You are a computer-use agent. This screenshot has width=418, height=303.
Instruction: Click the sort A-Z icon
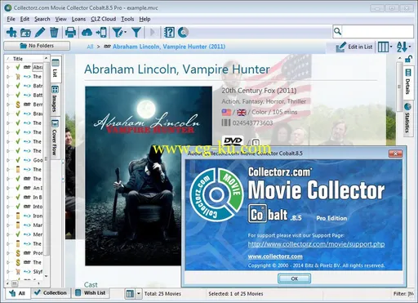coord(402,47)
